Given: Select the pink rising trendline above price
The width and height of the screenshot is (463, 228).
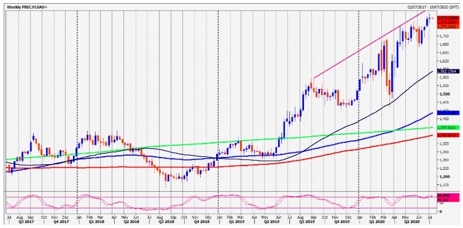Looking at the screenshot, I should [x=369, y=45].
